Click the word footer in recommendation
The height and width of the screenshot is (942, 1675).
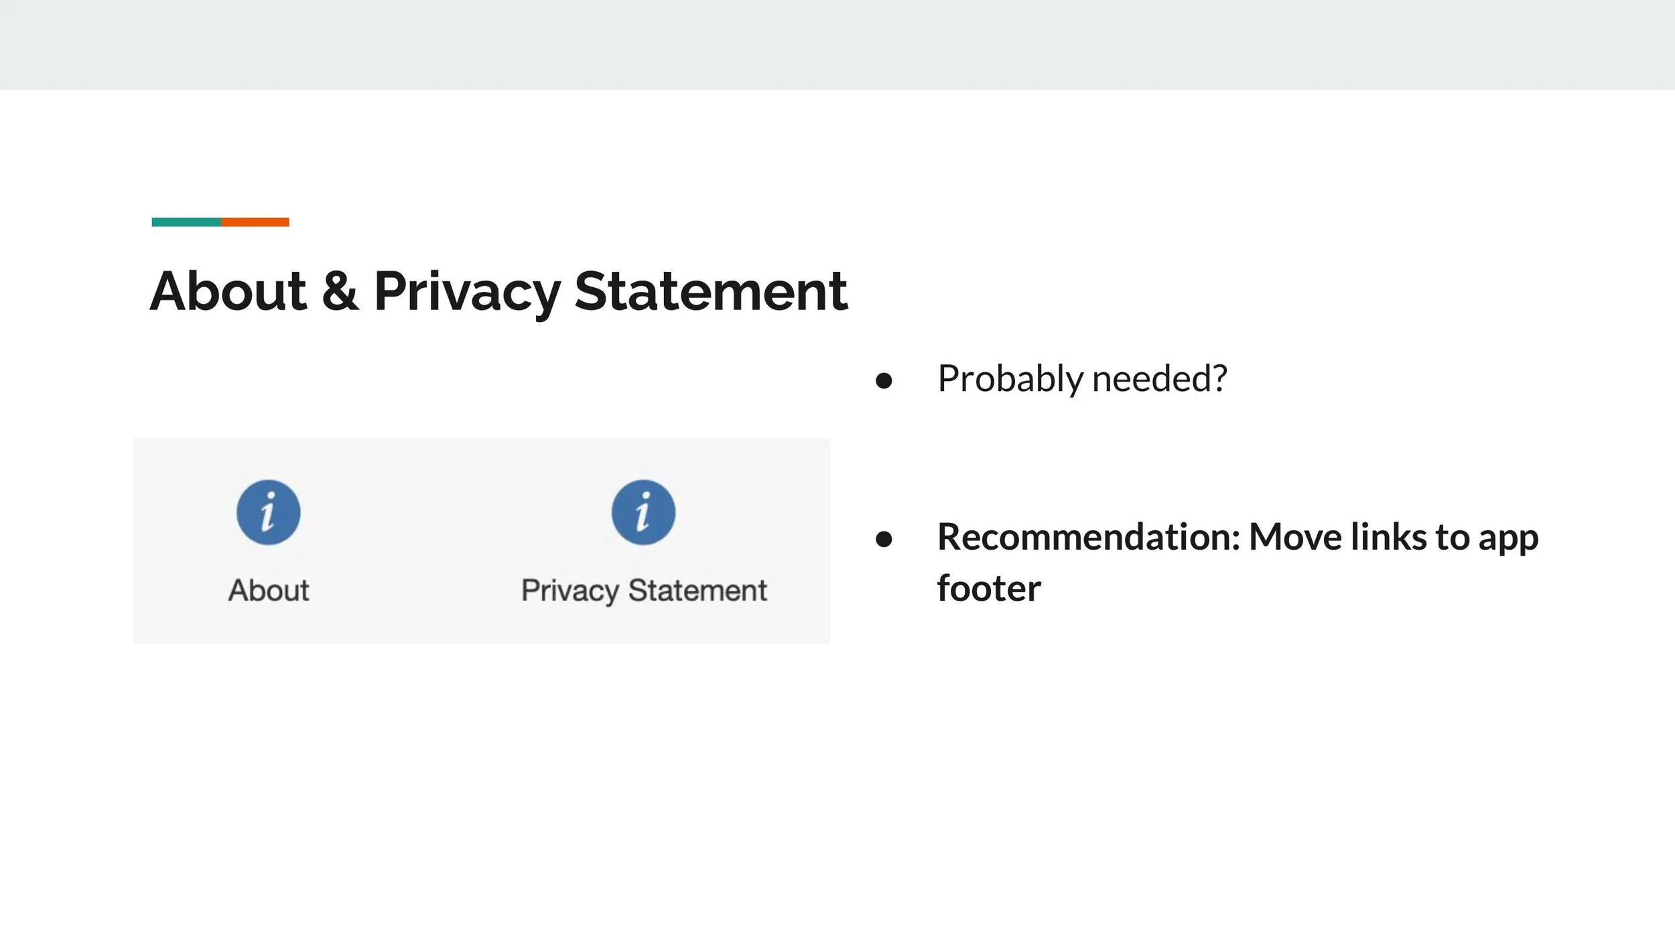click(x=989, y=588)
